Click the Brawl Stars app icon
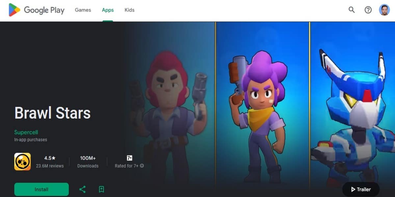Screen dimensions: 395x197 coord(22,162)
